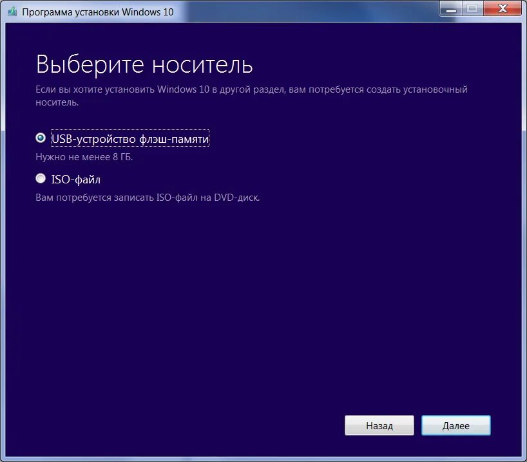Screen dimensions: 527x462
Task: Close the Windows 10 setup window
Action: (x=503, y=8)
